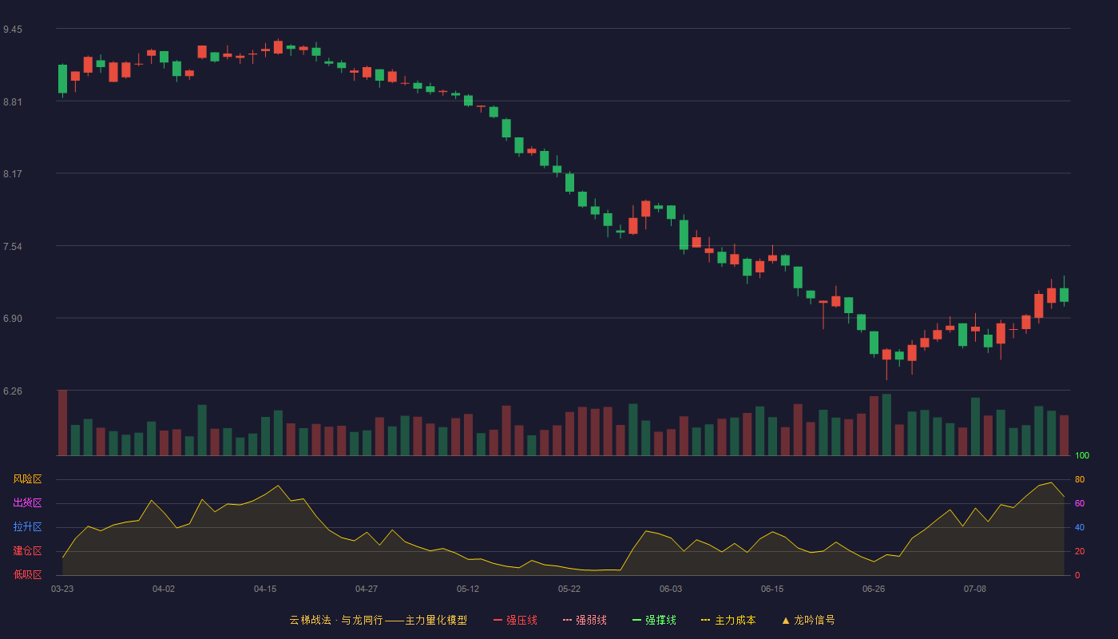Click the 低吸区 zone label
Viewport: 1118px width, 639px height.
tap(27, 574)
